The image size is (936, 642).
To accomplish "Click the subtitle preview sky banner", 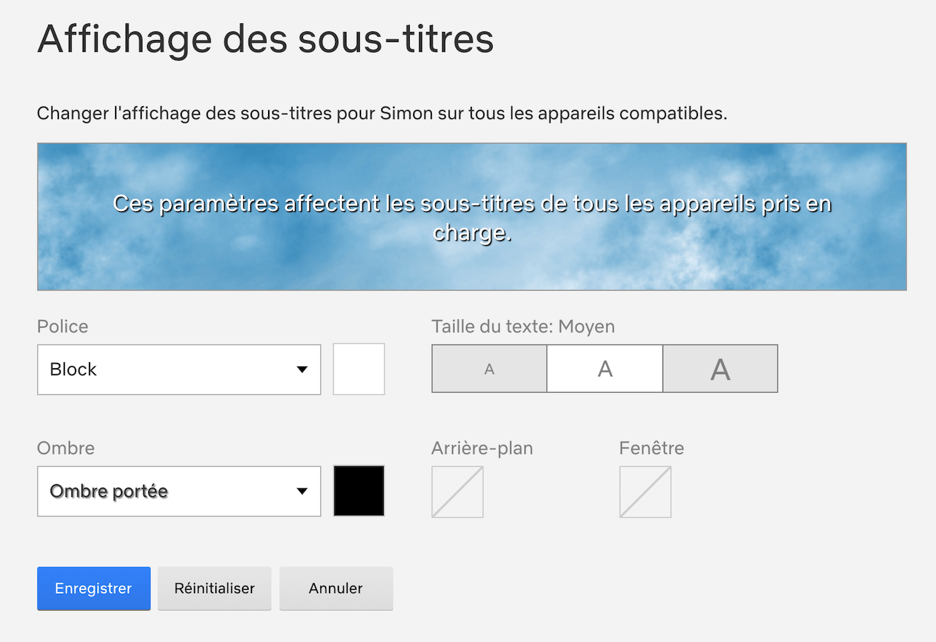I will pos(472,216).
